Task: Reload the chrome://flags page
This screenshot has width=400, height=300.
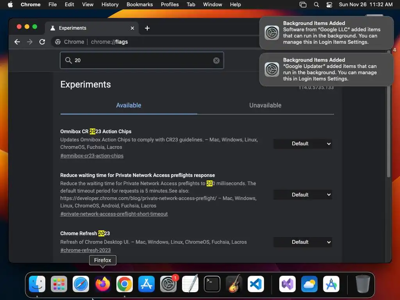Action: [x=42, y=42]
